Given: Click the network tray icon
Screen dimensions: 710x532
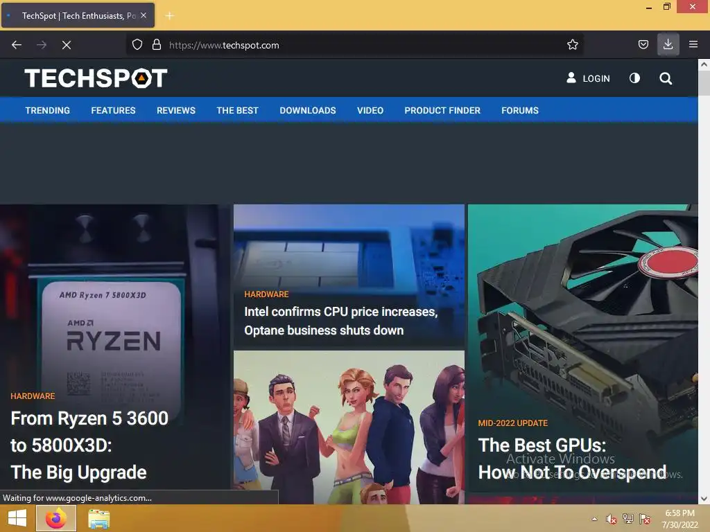Looking at the screenshot, I should [x=628, y=519].
